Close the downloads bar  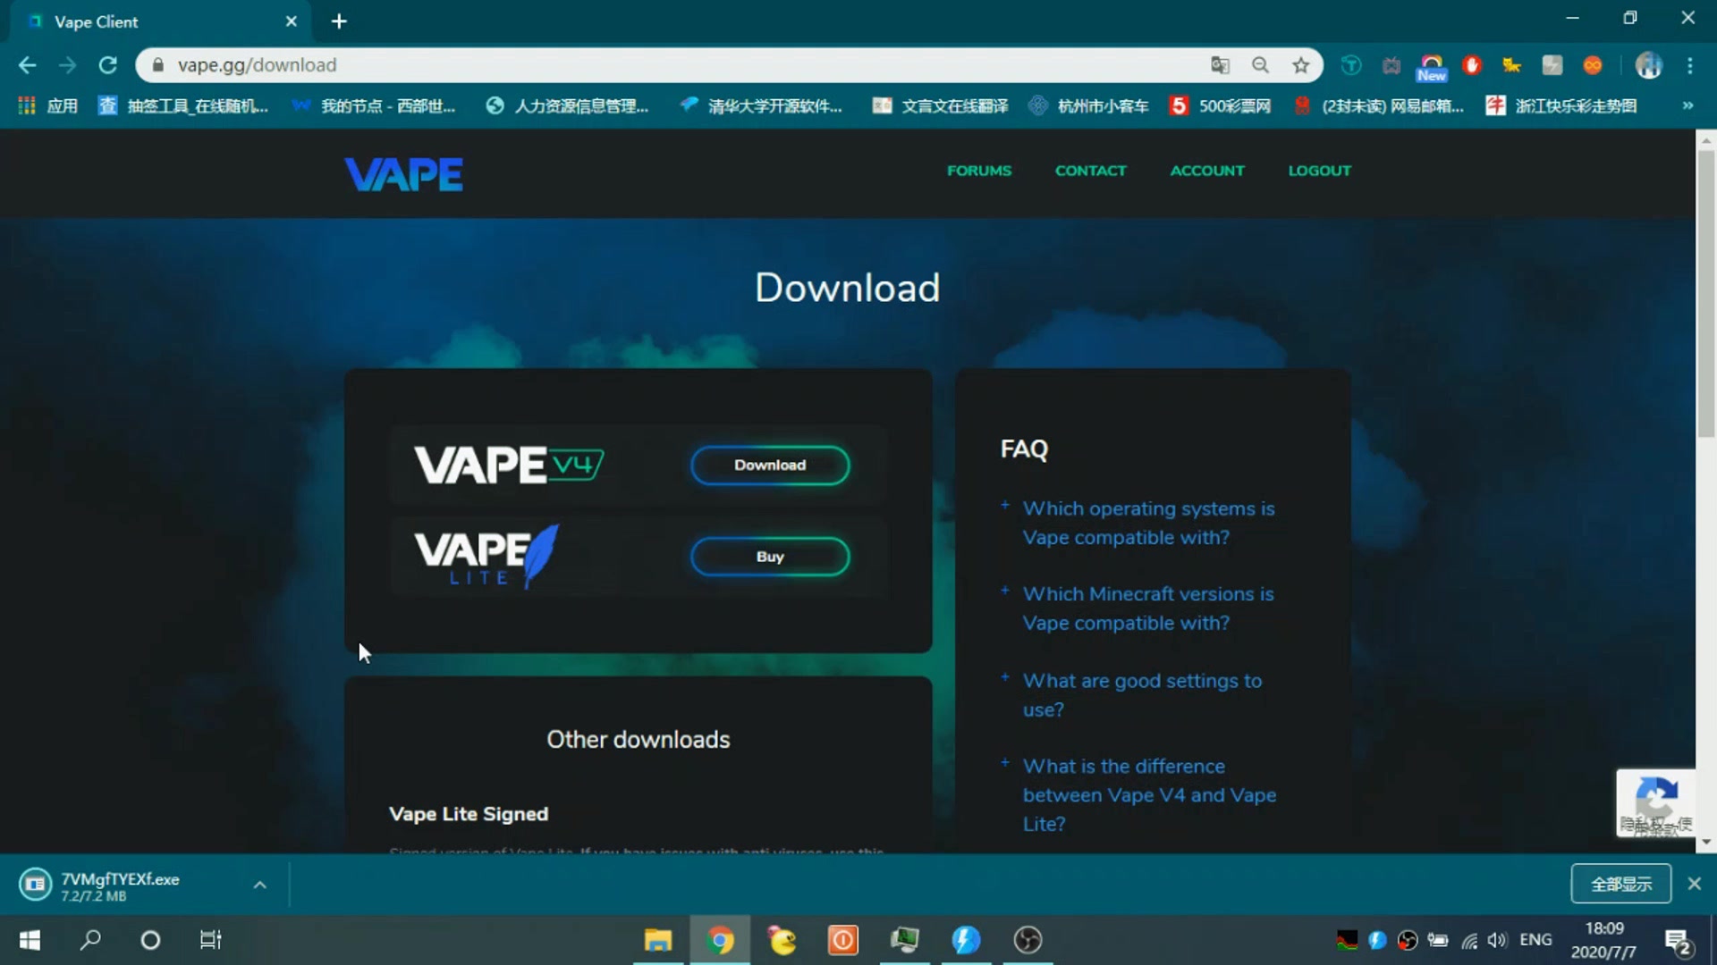pyautogui.click(x=1694, y=884)
